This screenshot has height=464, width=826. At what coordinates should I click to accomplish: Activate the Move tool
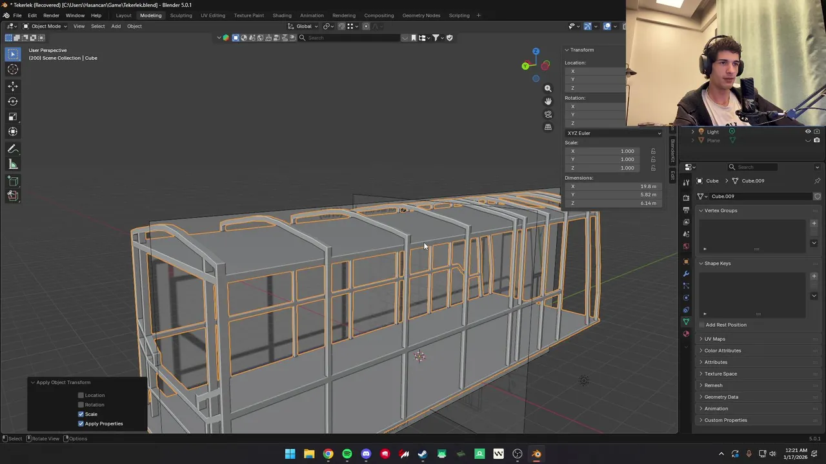13,86
